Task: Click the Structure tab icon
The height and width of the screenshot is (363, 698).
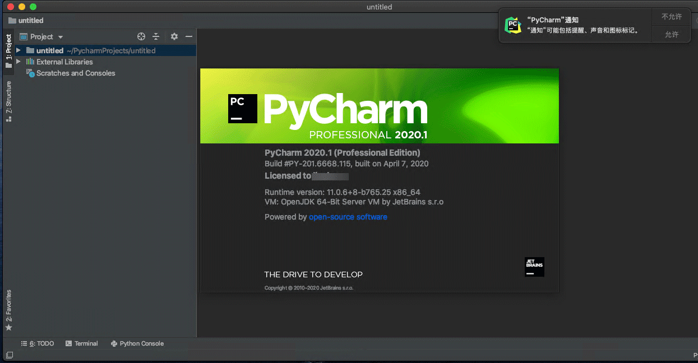Action: [x=8, y=119]
